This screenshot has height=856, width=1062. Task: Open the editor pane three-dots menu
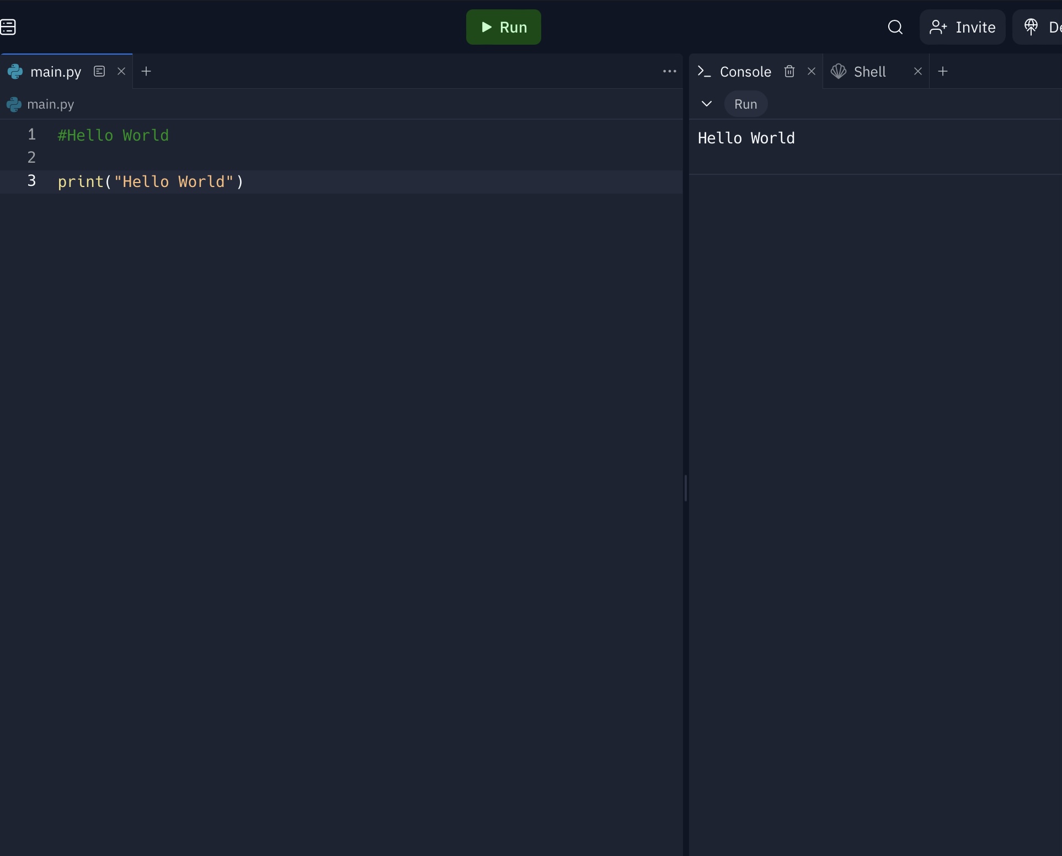[x=669, y=71]
